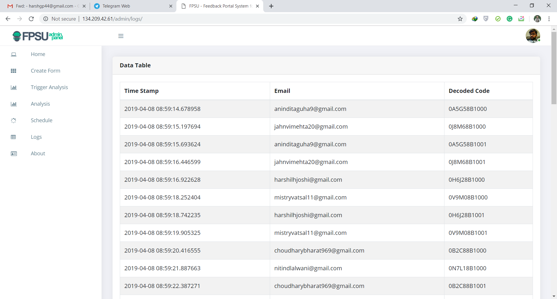Select decoded code 0J8M68B1000

(x=467, y=127)
